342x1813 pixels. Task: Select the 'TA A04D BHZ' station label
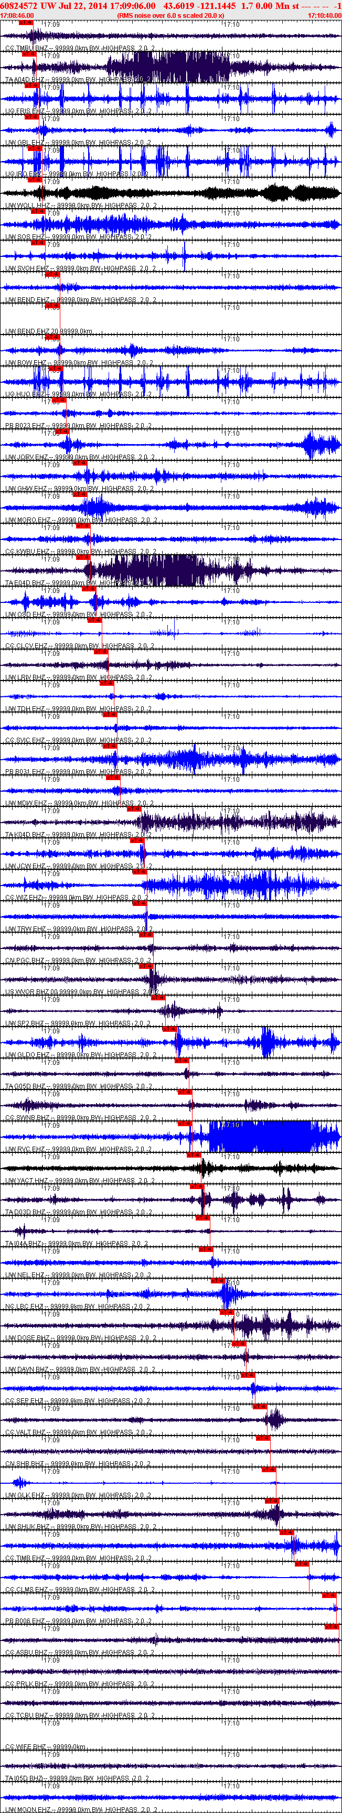25,80
